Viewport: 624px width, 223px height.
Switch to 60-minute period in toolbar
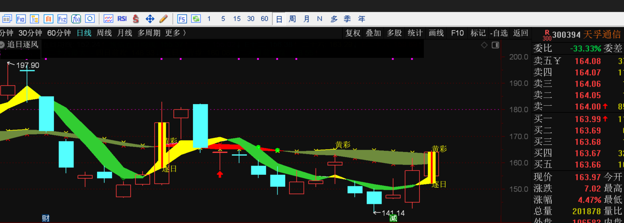pyautogui.click(x=264, y=19)
